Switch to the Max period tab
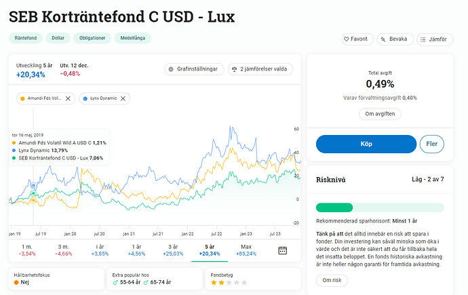The width and height of the screenshot is (468, 295). 246,250
